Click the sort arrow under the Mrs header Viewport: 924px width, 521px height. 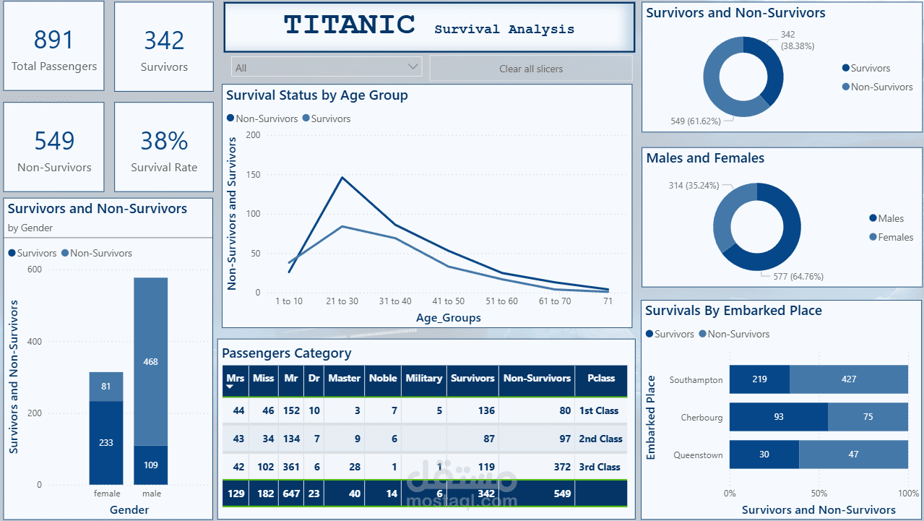pyautogui.click(x=230, y=387)
